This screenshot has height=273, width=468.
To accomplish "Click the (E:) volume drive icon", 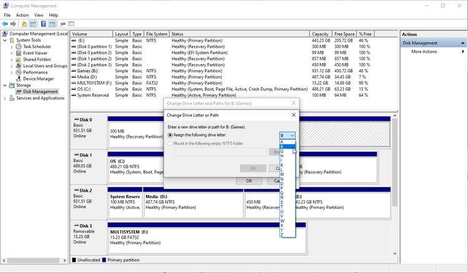I will pyautogui.click(x=74, y=41).
